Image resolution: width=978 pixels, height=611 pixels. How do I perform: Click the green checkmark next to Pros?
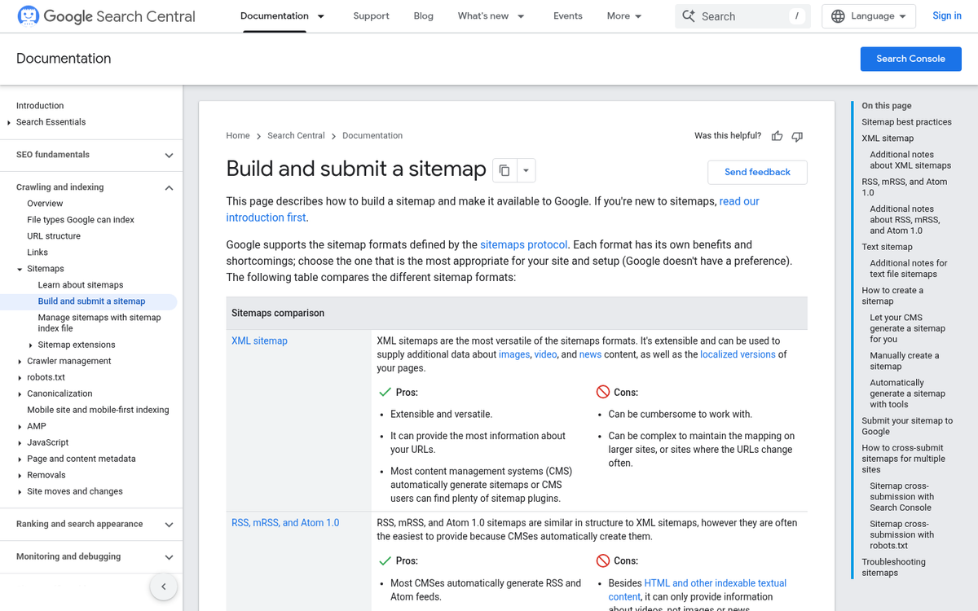tap(385, 392)
